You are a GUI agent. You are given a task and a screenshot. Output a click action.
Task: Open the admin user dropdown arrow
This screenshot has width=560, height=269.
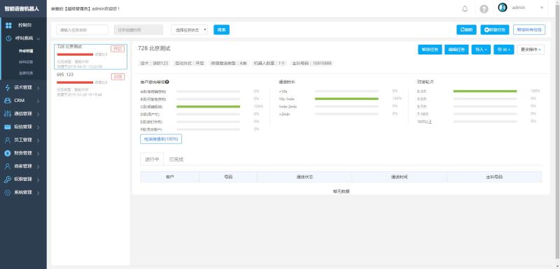[542, 8]
